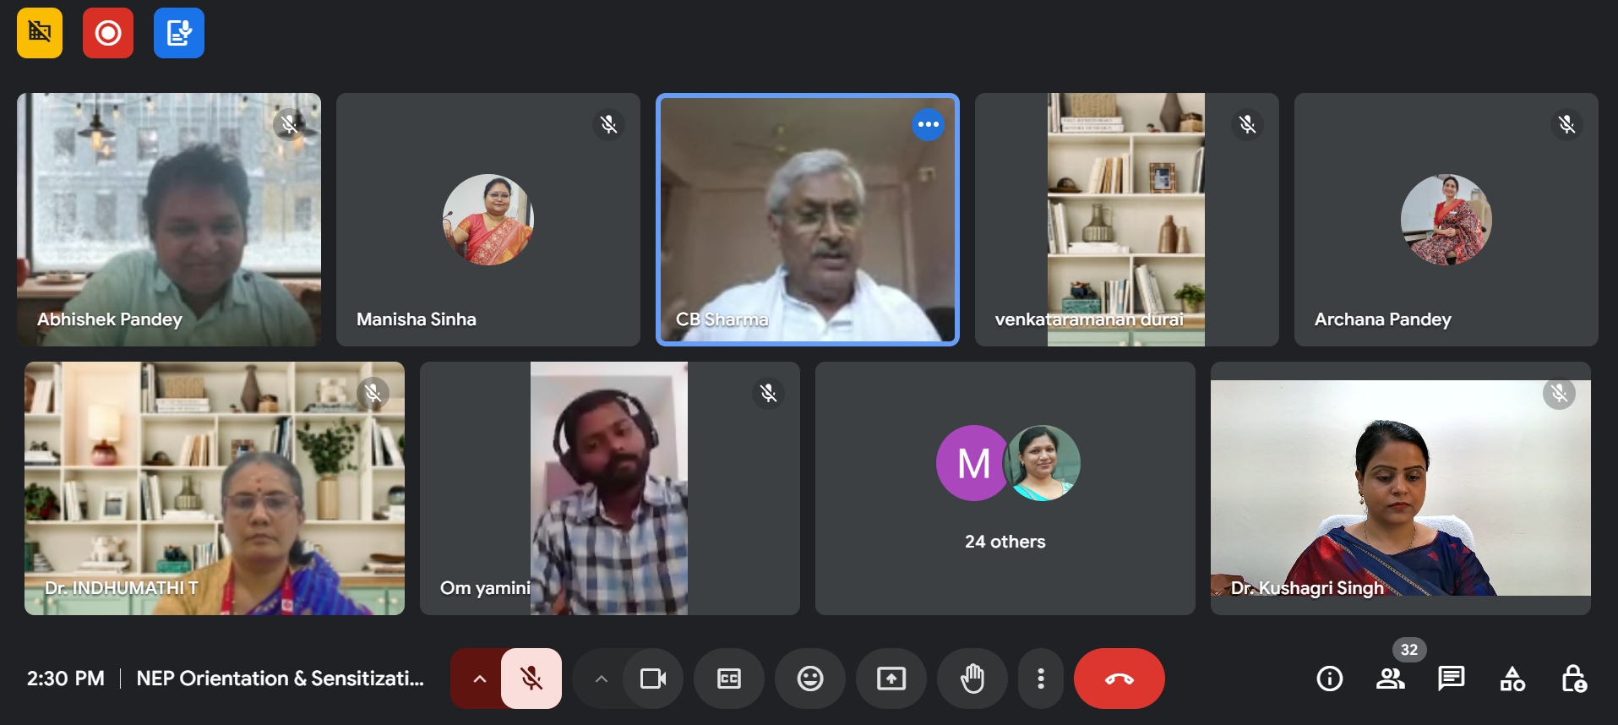Click the '24 others' participants tile
This screenshot has height=725, width=1618.
coord(1005,488)
